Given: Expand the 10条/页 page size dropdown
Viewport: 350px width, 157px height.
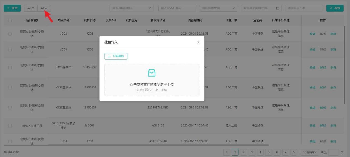Looking at the screenshot, I should pyautogui.click(x=309, y=152).
